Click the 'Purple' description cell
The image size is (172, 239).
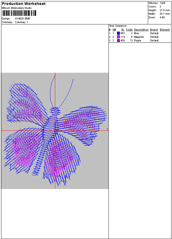(x=137, y=41)
